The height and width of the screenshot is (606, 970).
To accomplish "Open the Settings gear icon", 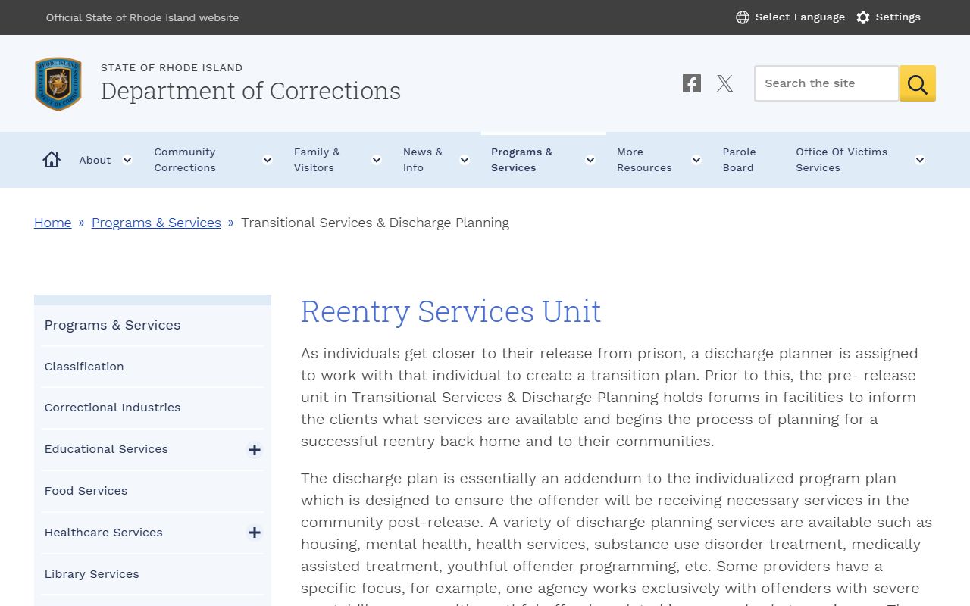I will 863,17.
